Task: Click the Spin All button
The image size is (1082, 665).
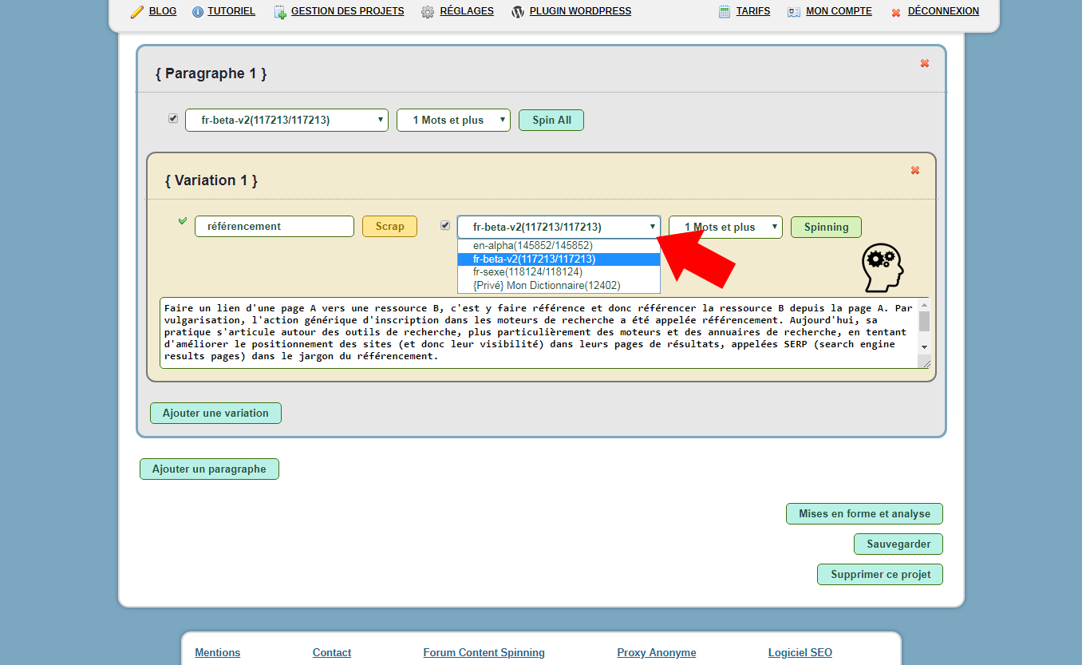Action: tap(551, 120)
